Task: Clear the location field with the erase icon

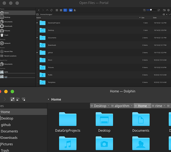Action: (x=164, y=14)
